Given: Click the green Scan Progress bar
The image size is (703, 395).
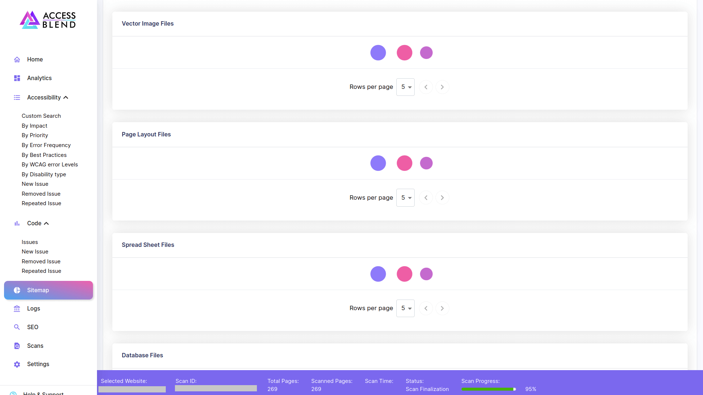Looking at the screenshot, I should click(489, 389).
